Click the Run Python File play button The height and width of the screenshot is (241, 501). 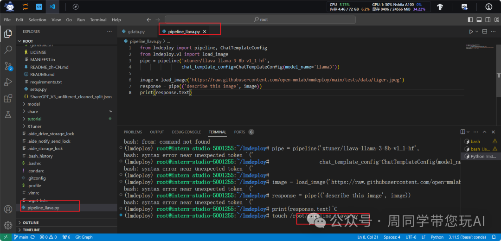coord(470,32)
